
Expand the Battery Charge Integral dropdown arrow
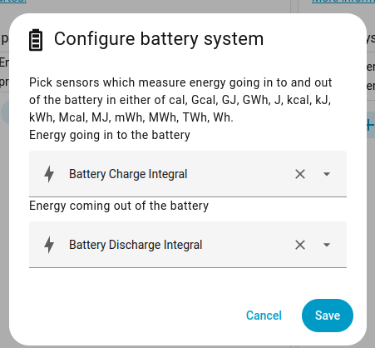point(327,174)
